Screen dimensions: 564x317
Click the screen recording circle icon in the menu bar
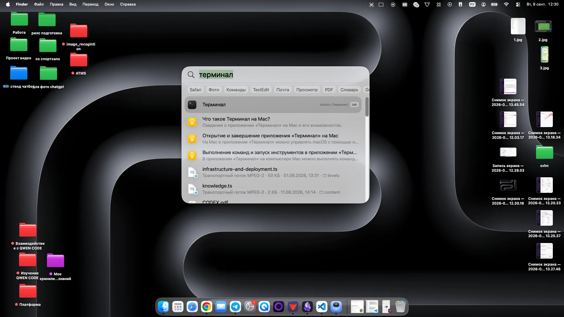coord(393,4)
